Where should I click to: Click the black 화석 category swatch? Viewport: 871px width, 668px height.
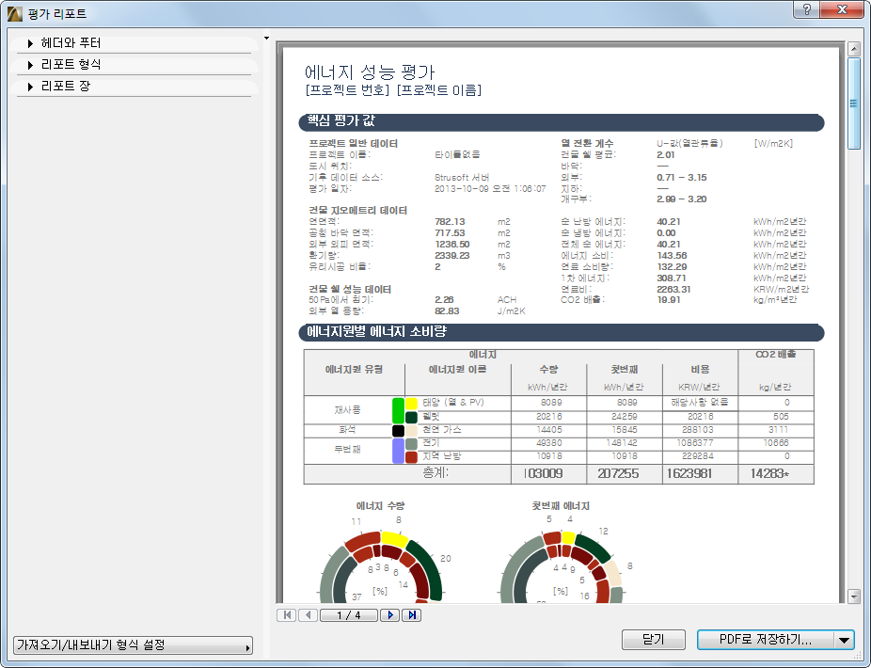[398, 431]
